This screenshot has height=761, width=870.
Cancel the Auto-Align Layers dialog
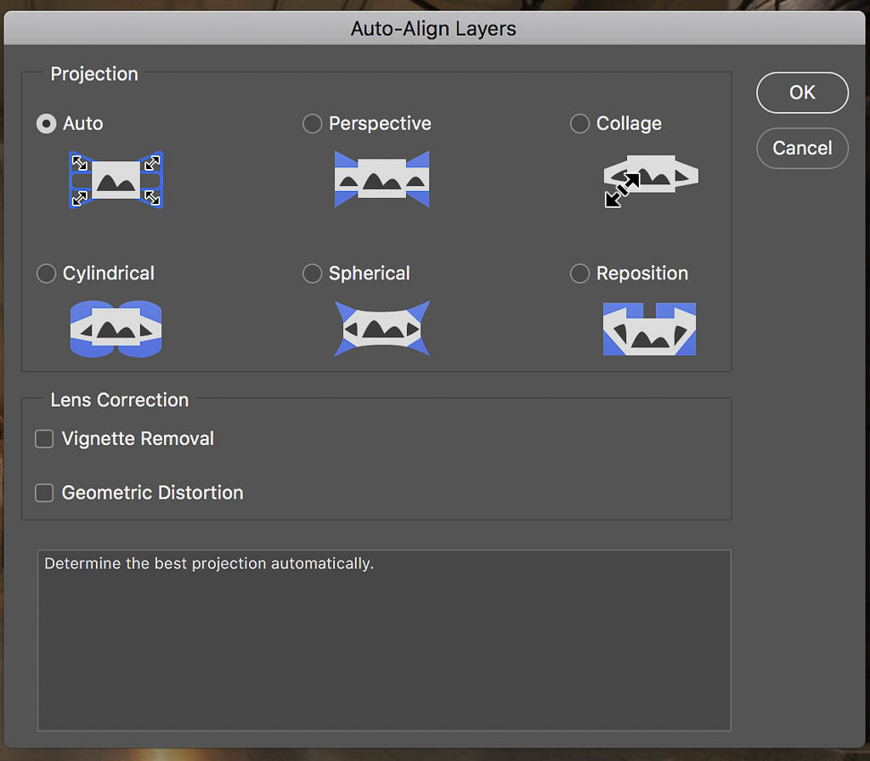801,148
